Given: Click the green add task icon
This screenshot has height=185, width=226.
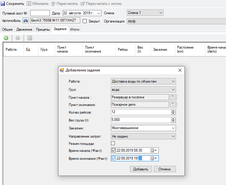Looking at the screenshot, I should 6,38.
